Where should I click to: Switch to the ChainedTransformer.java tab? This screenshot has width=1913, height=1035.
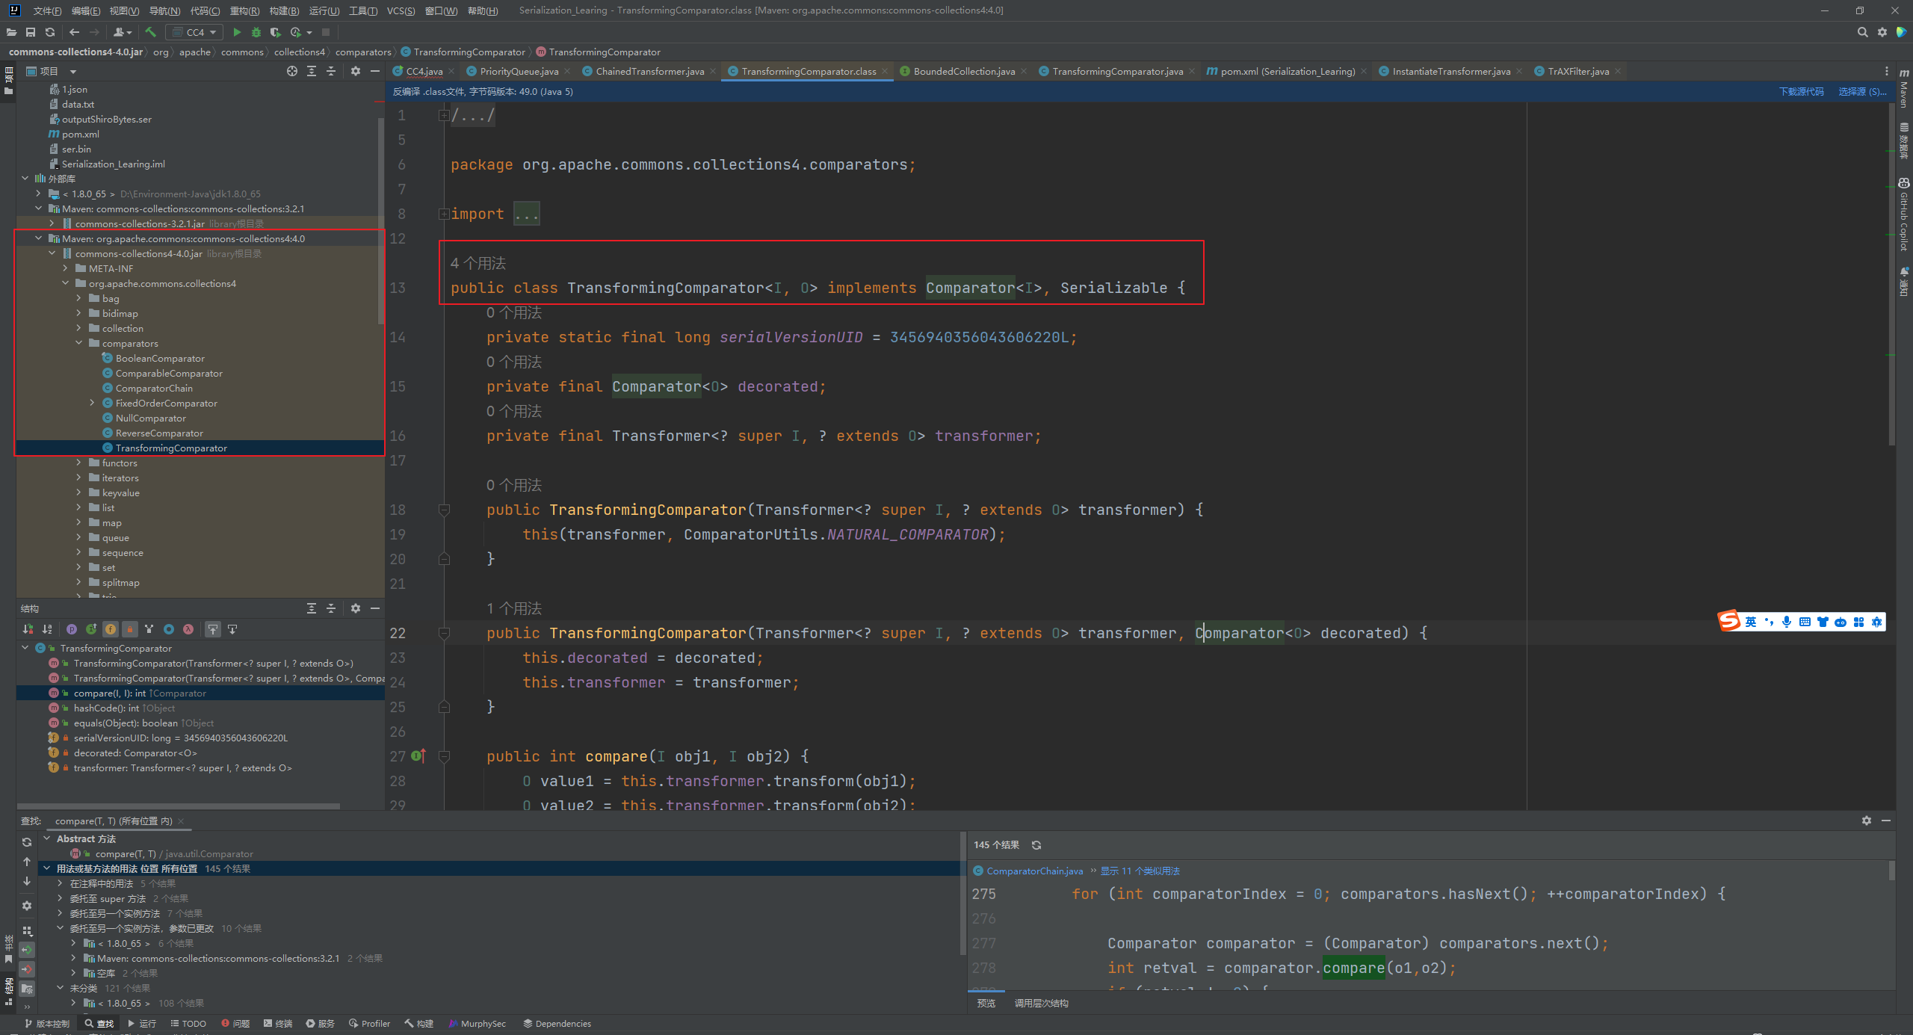tap(649, 71)
